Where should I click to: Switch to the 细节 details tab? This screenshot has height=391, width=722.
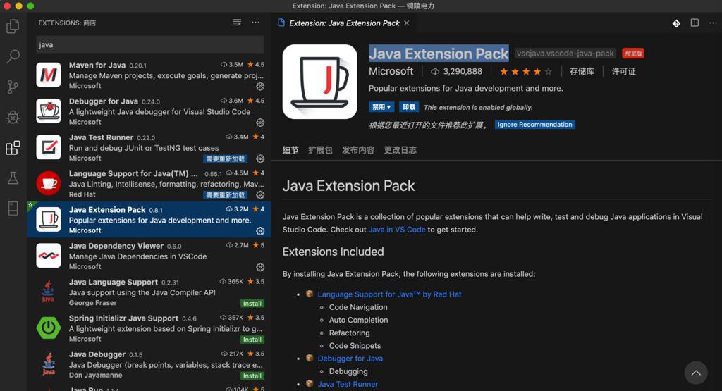[x=290, y=150]
